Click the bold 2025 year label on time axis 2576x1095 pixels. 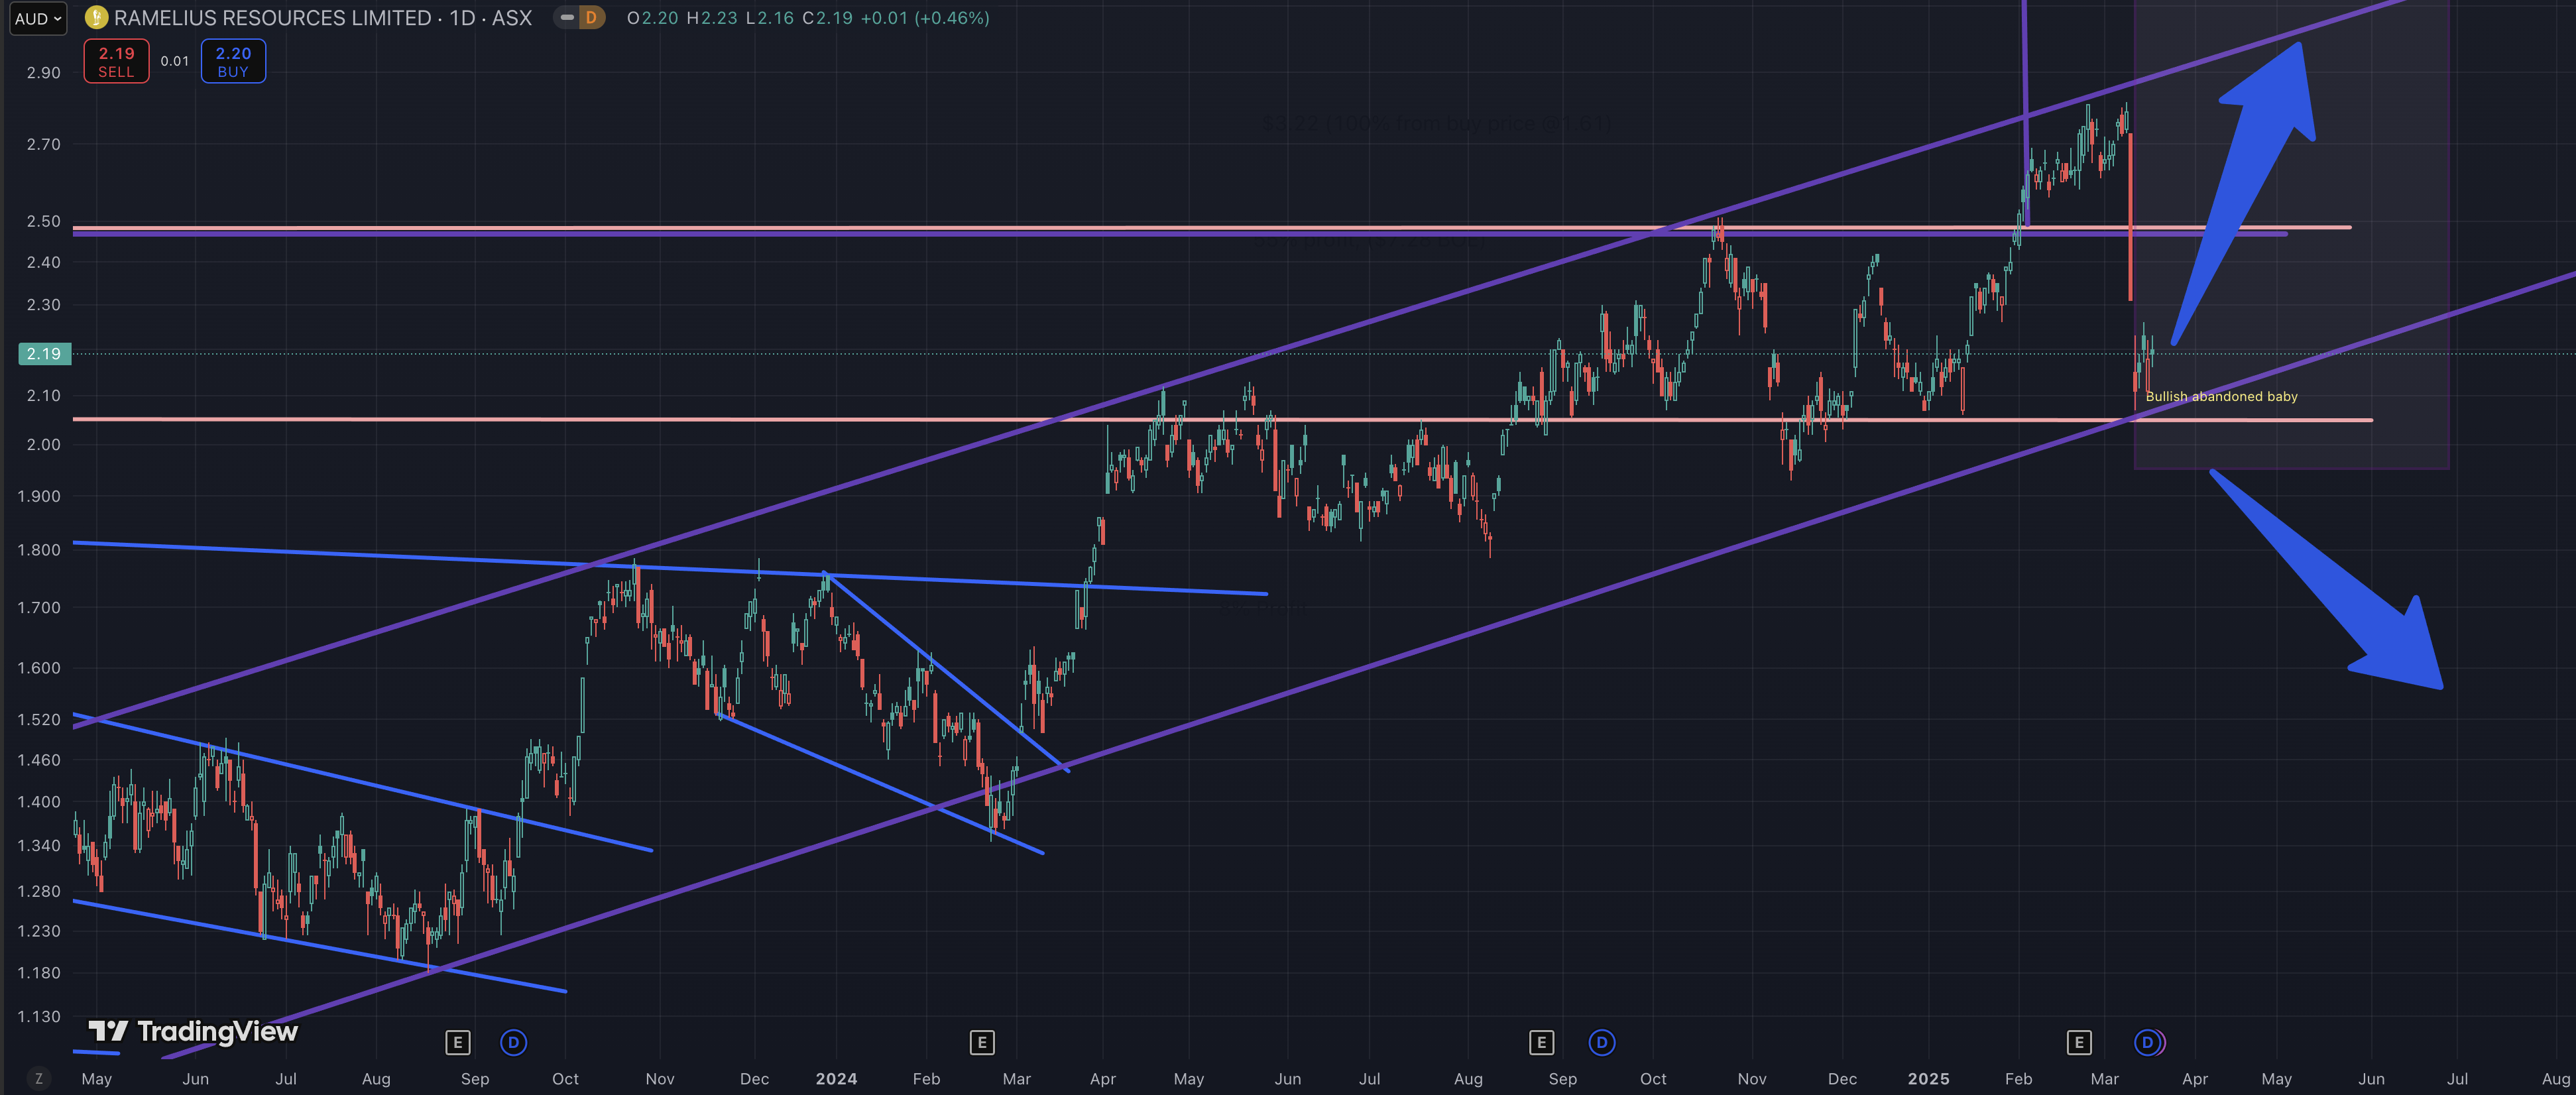1928,1079
